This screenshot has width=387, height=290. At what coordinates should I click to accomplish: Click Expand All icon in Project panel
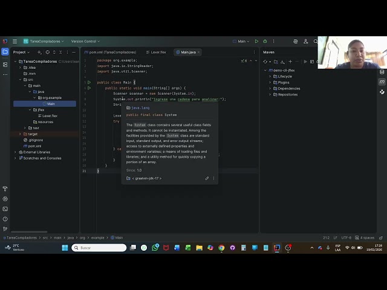54,53
